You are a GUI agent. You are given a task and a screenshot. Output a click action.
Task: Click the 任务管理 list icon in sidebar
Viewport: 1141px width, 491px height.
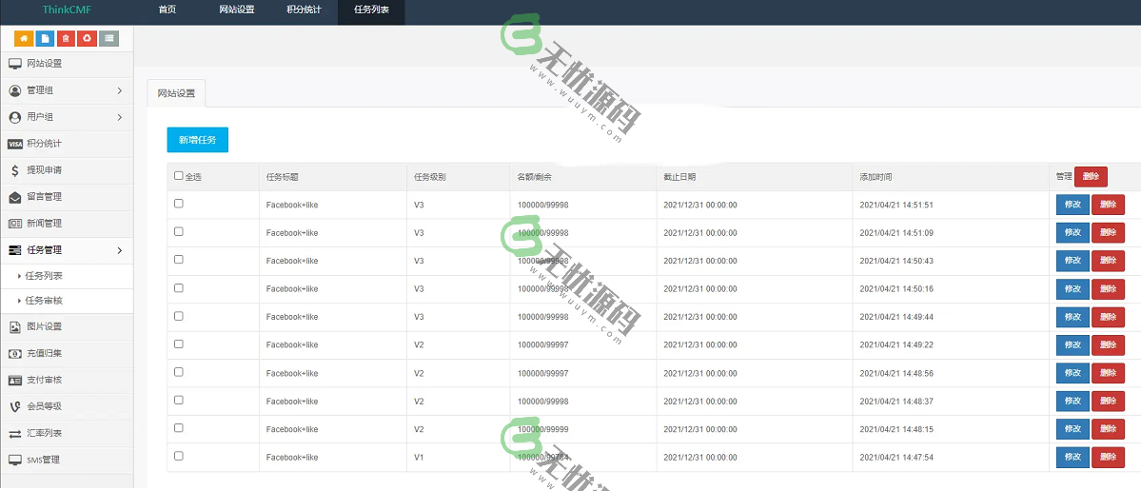(14, 250)
